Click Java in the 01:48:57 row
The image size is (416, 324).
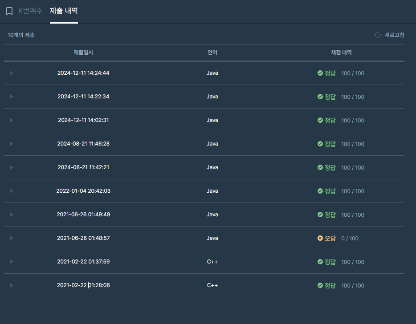[x=212, y=238]
